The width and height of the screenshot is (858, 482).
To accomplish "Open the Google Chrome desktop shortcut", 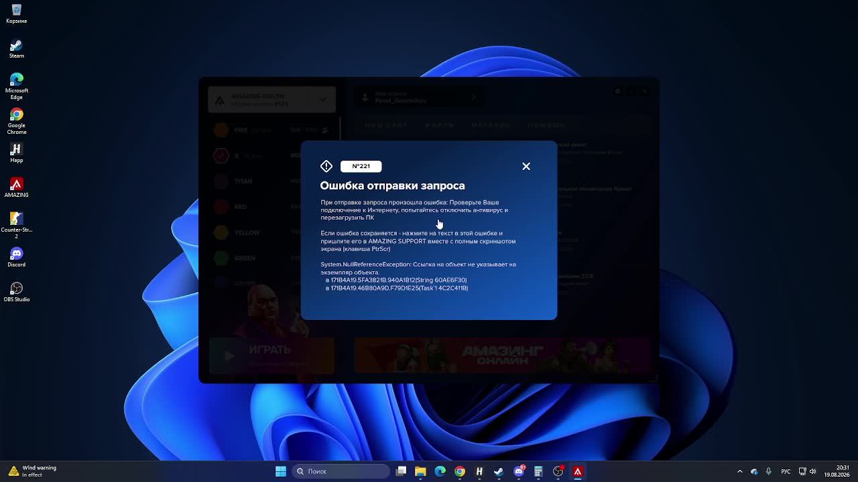I will pos(16,122).
